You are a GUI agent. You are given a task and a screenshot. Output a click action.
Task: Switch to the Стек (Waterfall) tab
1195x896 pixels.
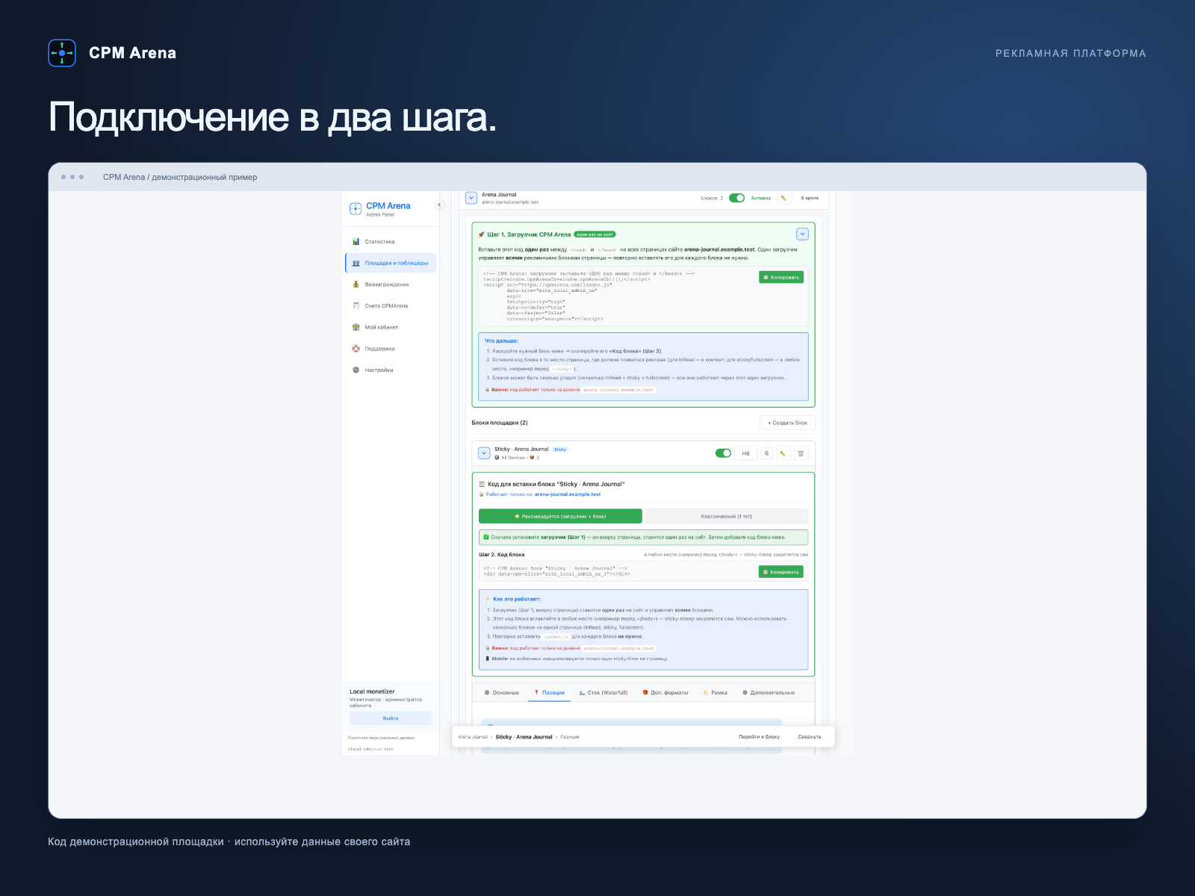(x=603, y=693)
